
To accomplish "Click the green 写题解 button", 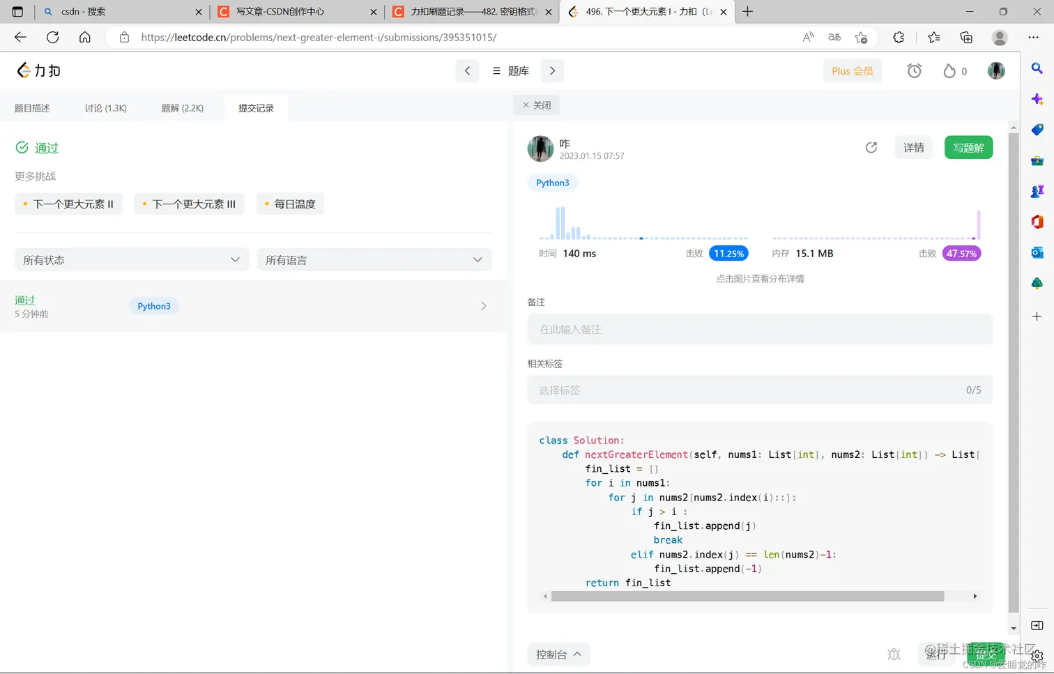I will [x=968, y=147].
